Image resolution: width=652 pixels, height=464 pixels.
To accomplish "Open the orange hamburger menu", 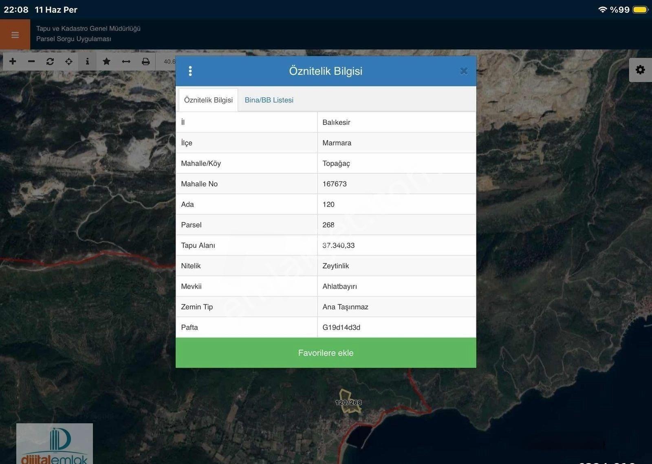I will 15,35.
